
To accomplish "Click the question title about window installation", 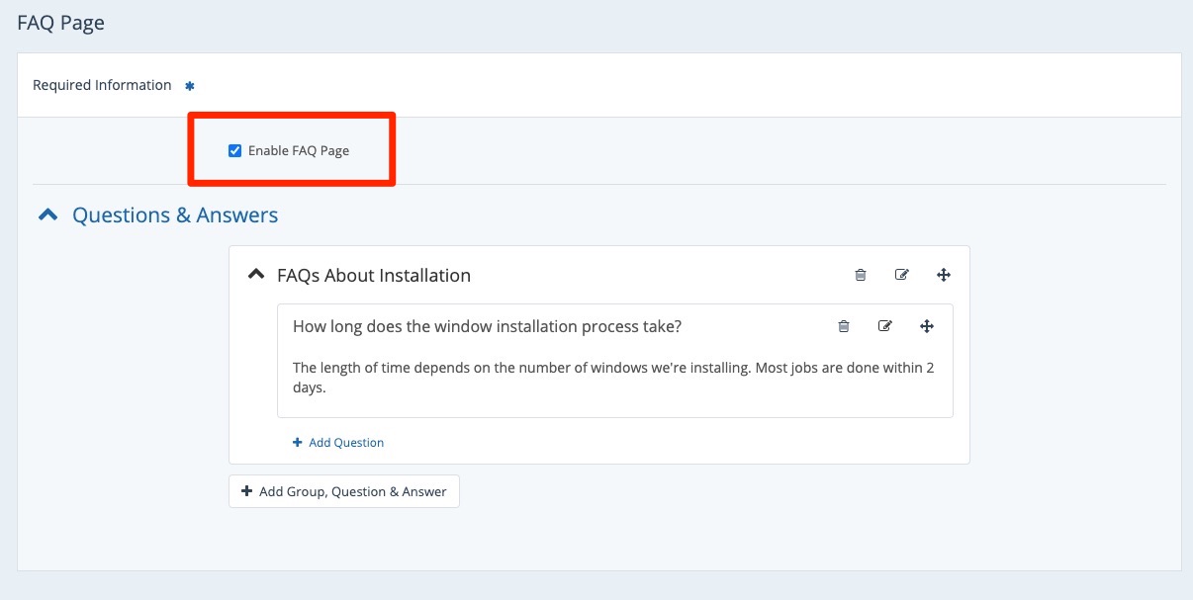I will point(487,326).
